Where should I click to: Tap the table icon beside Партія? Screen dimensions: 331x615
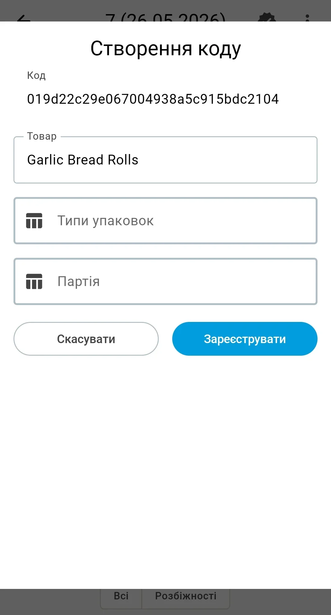(x=34, y=281)
